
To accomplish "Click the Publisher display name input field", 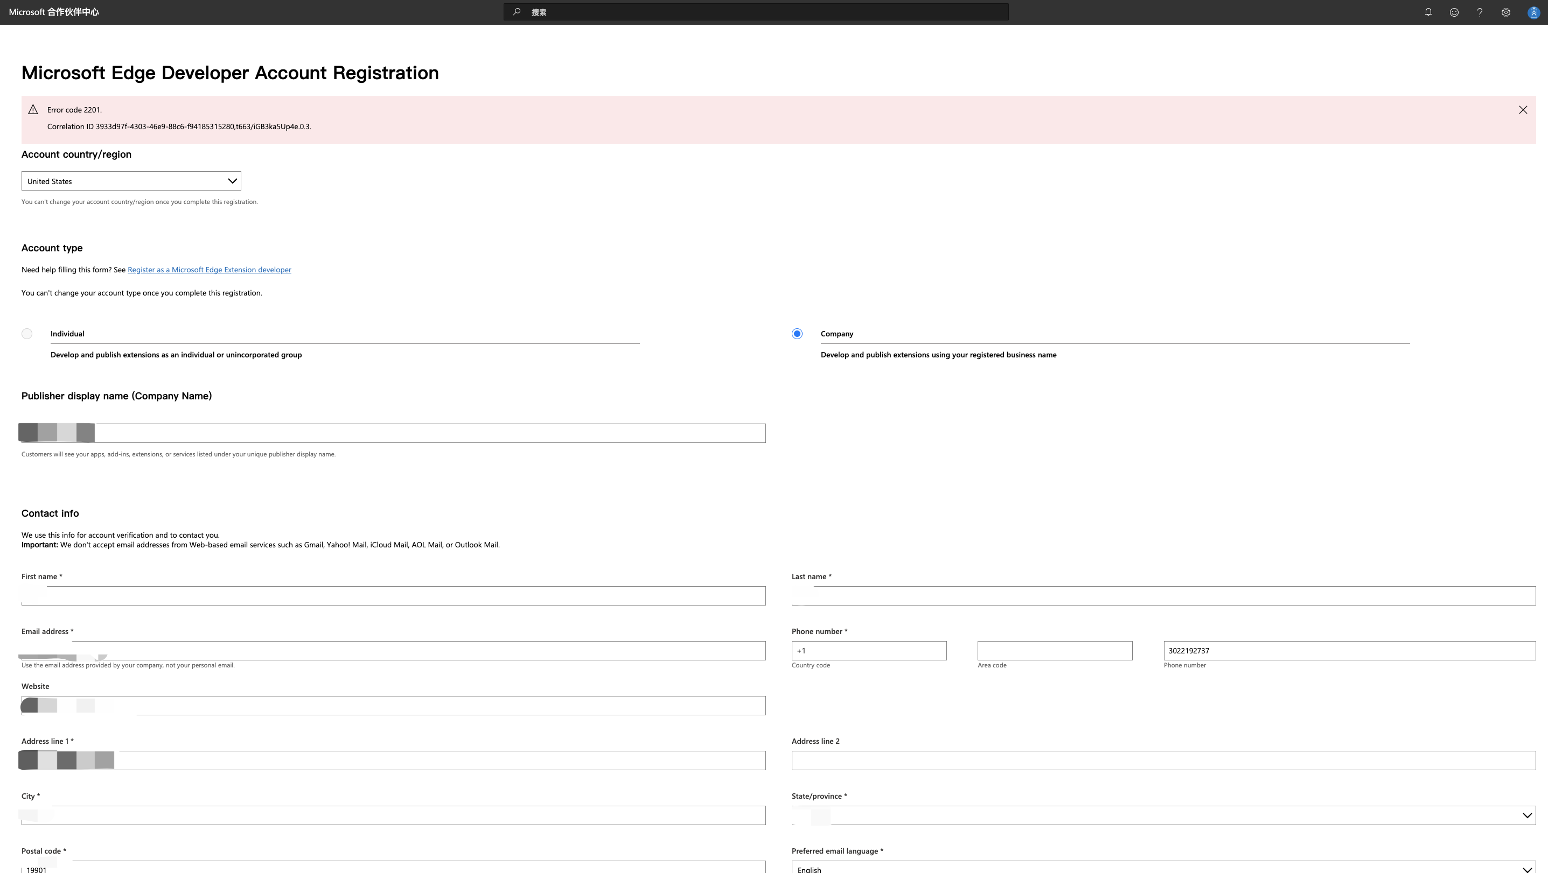I will 394,433.
